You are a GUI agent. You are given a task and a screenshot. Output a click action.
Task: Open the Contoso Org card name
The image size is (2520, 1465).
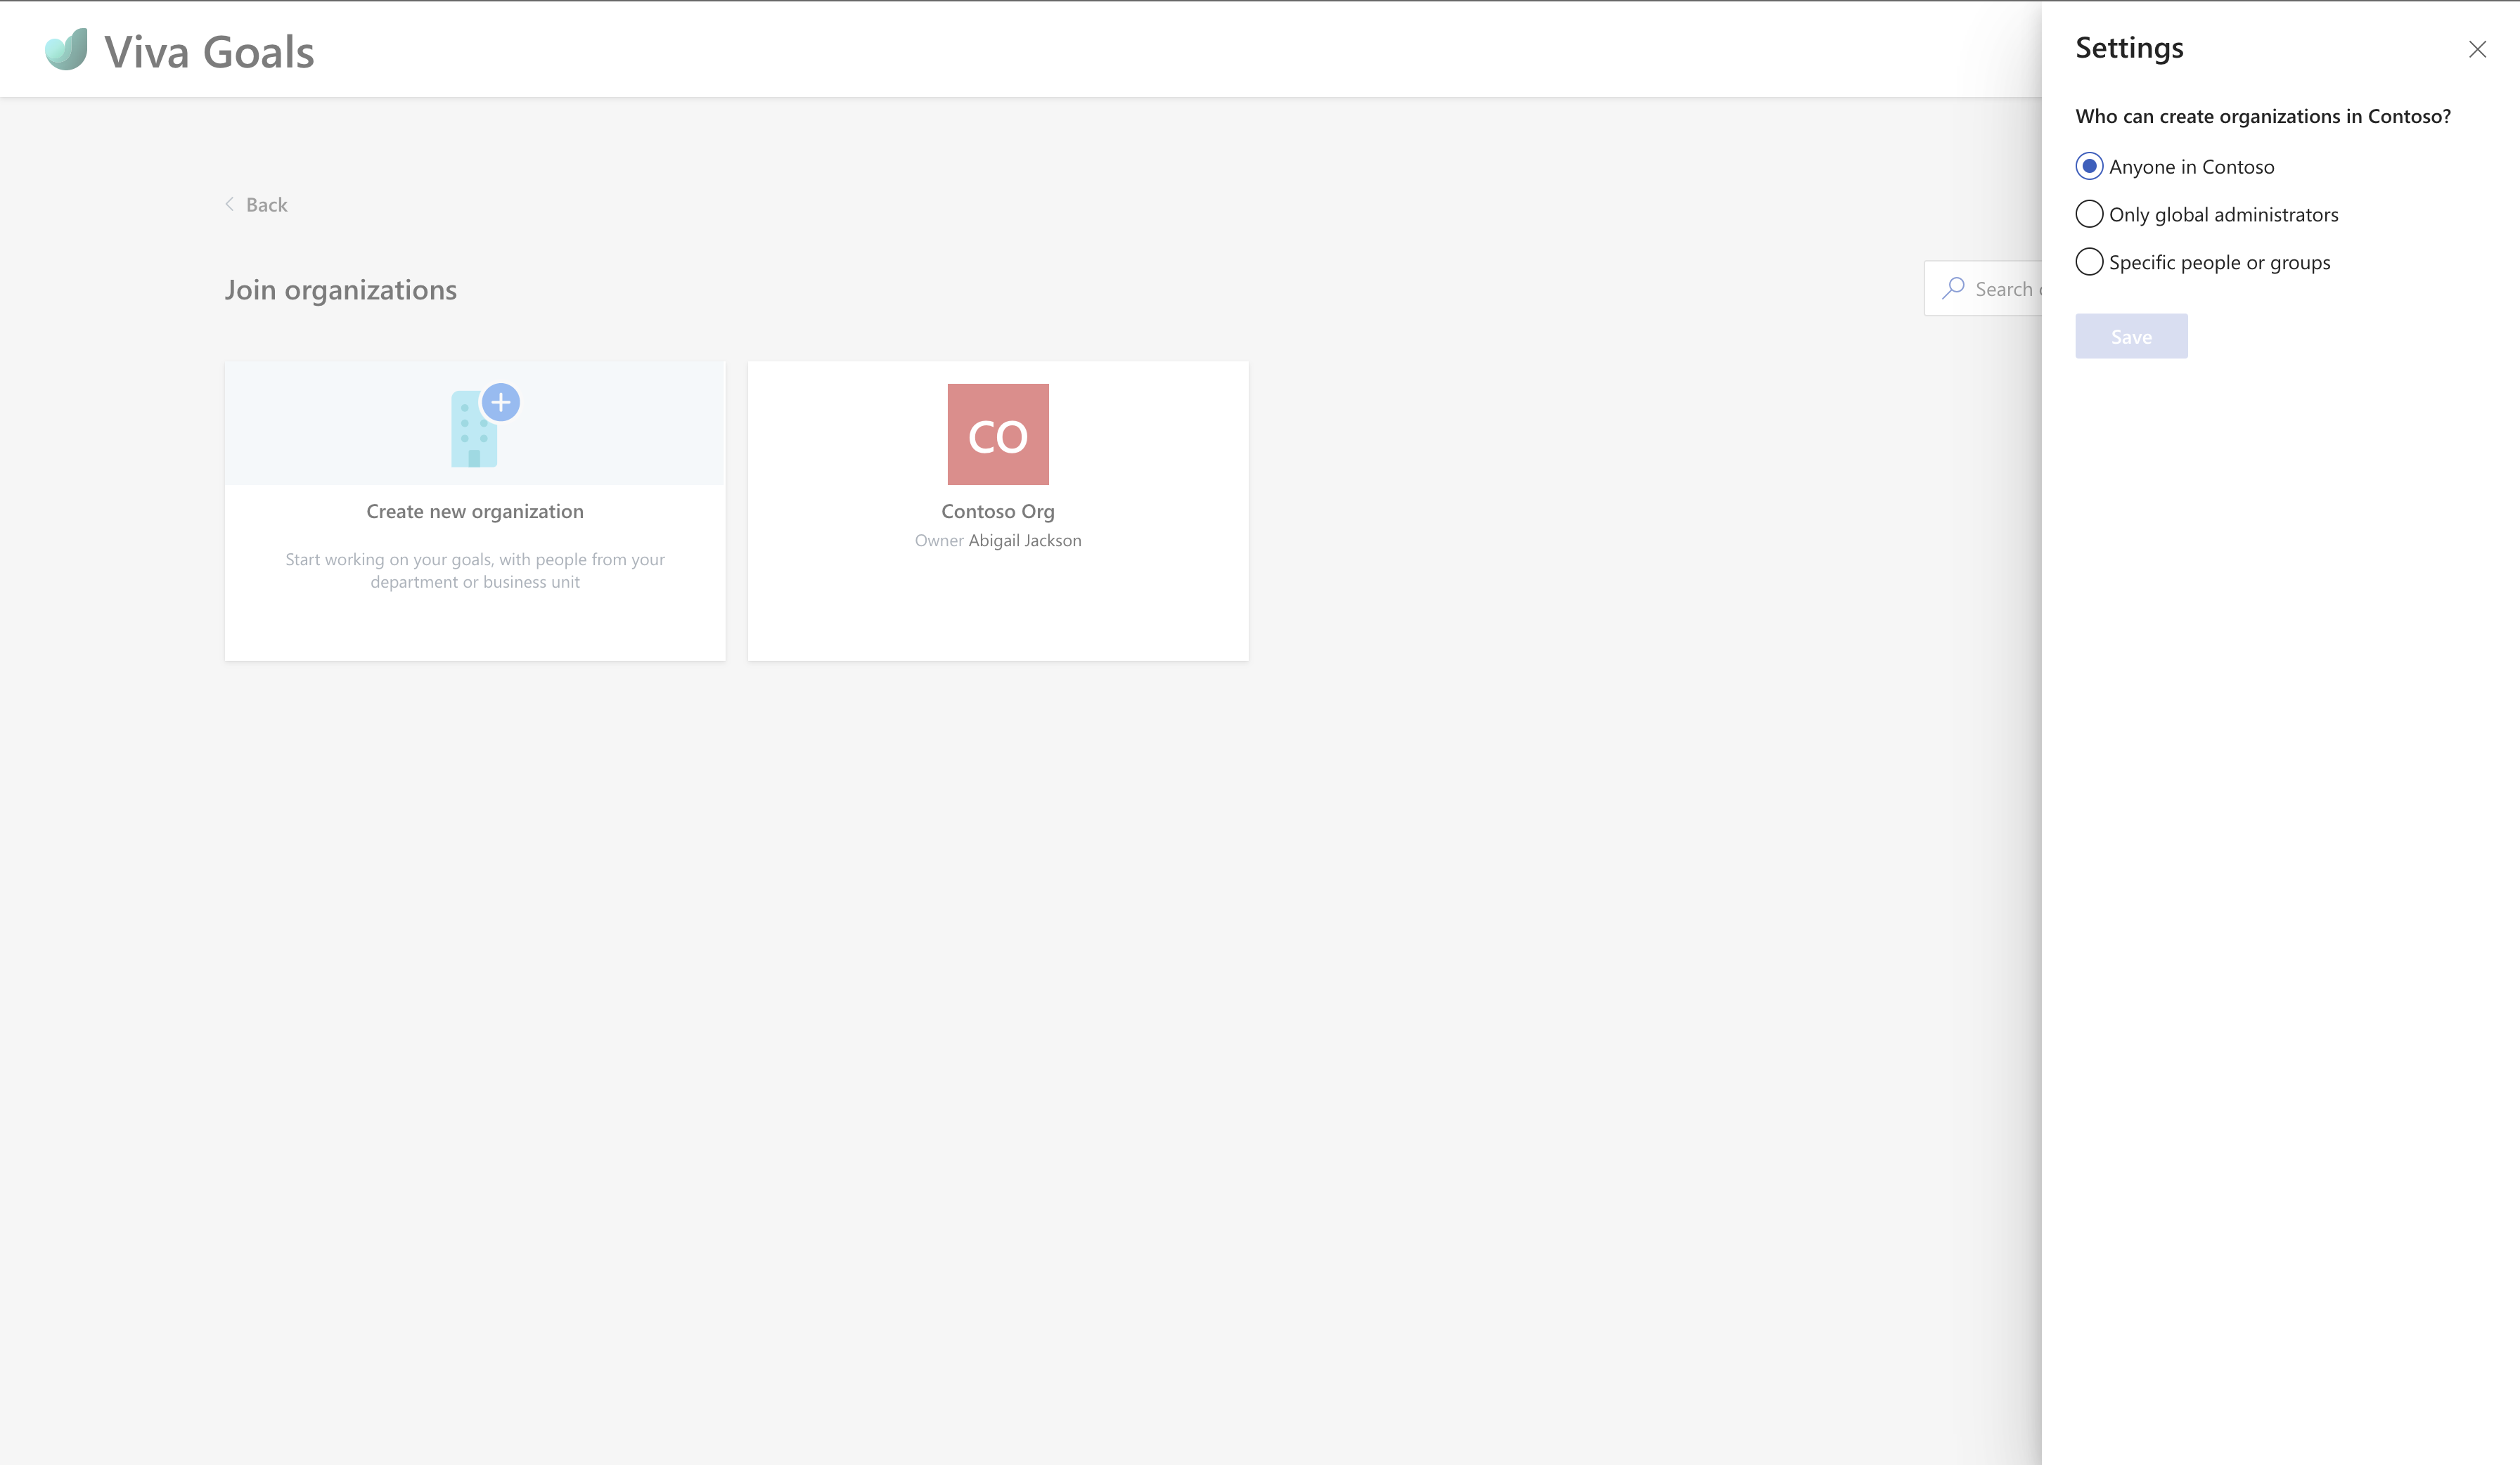[998, 511]
